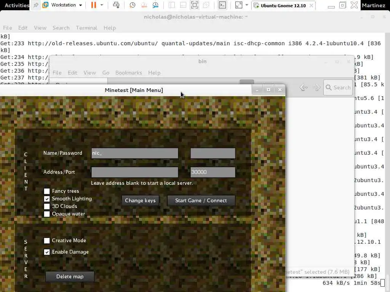The width and height of the screenshot is (390, 292).
Task: Open Bookmarks menu in the bin window
Action: click(x=129, y=73)
